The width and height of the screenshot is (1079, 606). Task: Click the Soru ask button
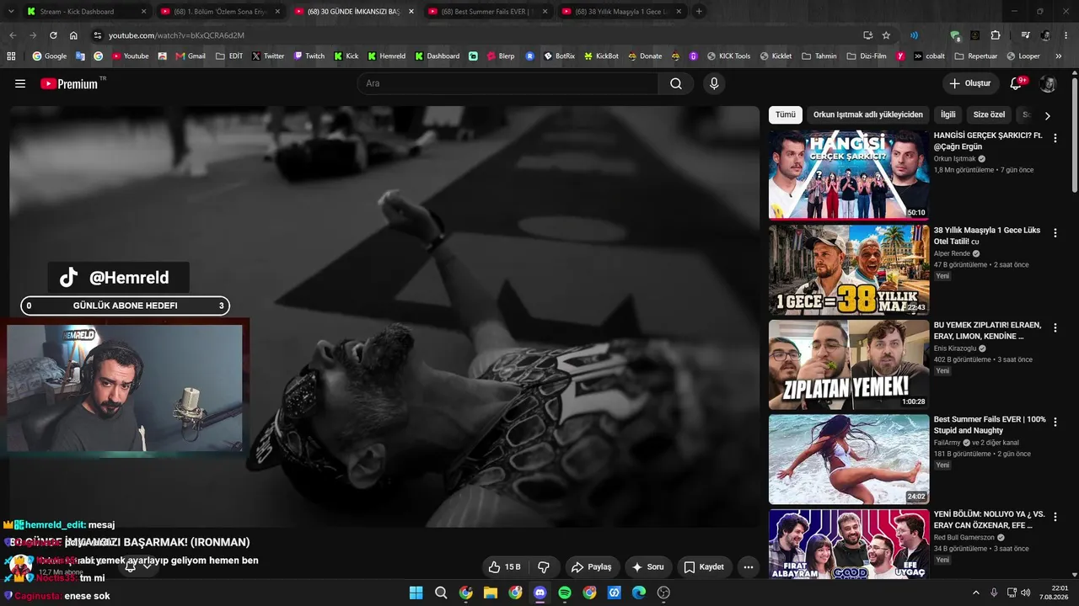tap(648, 567)
